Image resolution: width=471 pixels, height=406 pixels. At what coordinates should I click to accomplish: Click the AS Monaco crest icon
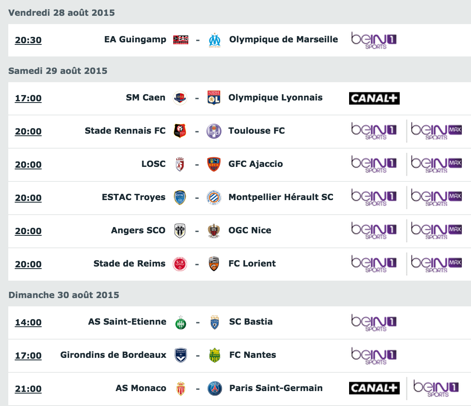(x=180, y=389)
